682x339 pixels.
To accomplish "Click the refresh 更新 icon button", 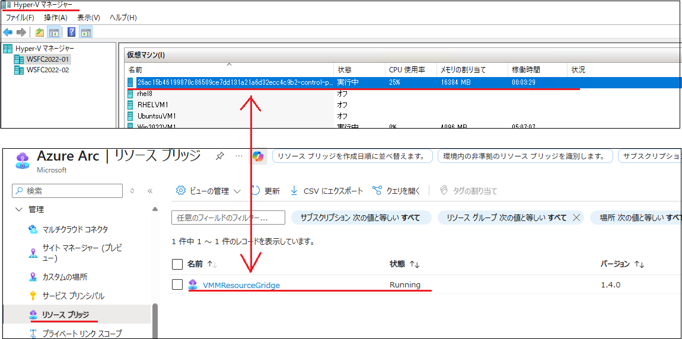I will pyautogui.click(x=265, y=191).
